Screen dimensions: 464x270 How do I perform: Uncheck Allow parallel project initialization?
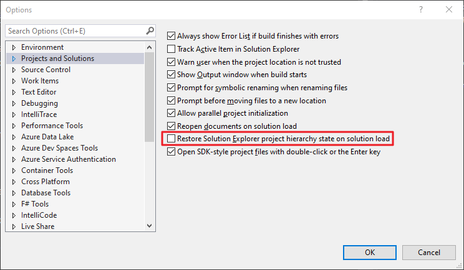pos(172,113)
